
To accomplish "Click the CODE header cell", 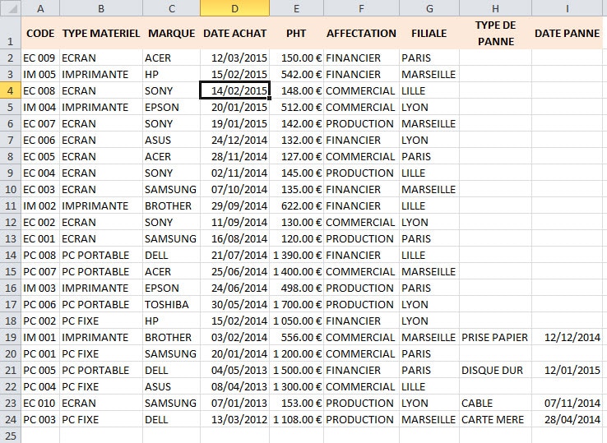I will pyautogui.click(x=40, y=33).
